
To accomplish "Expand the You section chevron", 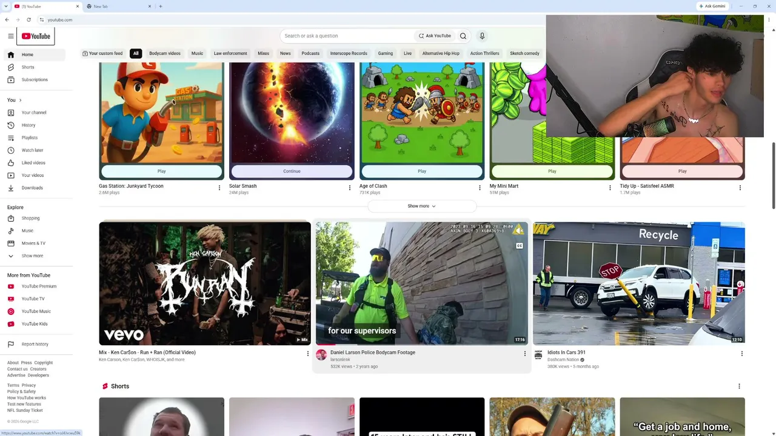I will click(x=20, y=100).
